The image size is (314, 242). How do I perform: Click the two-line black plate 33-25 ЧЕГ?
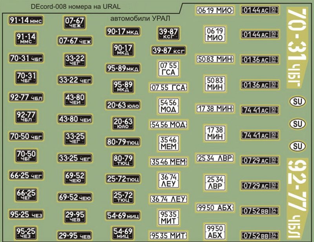click(x=75, y=138)
